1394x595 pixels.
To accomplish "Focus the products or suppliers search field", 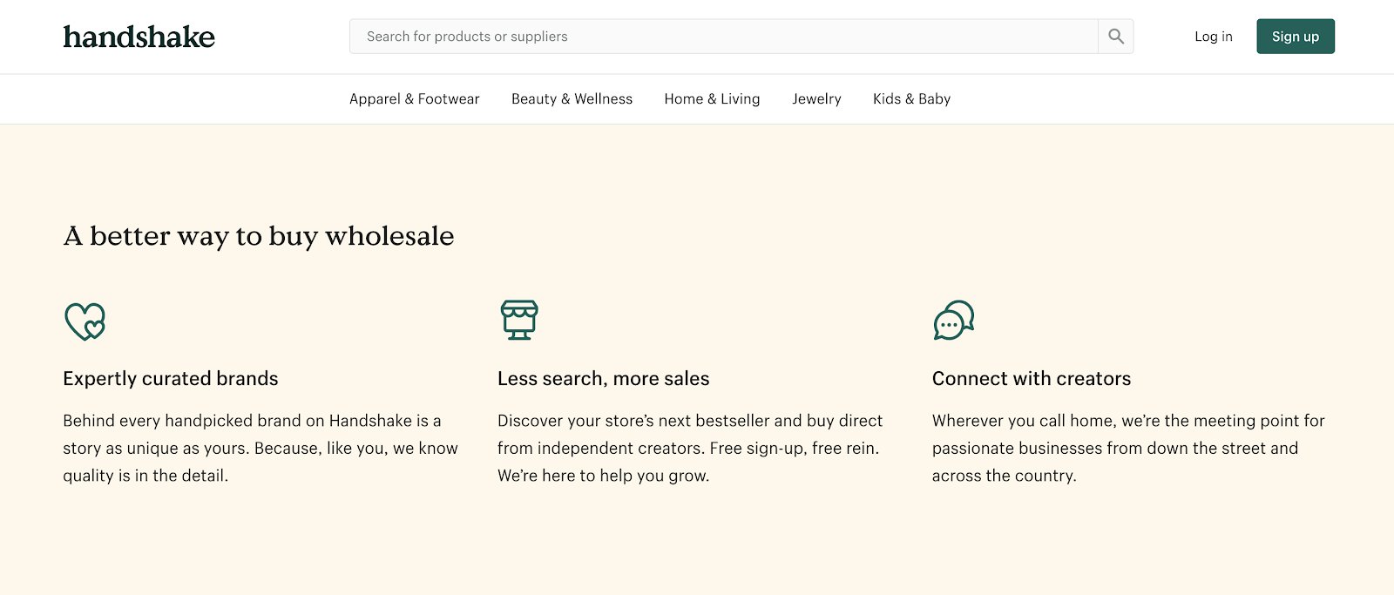I will point(723,37).
